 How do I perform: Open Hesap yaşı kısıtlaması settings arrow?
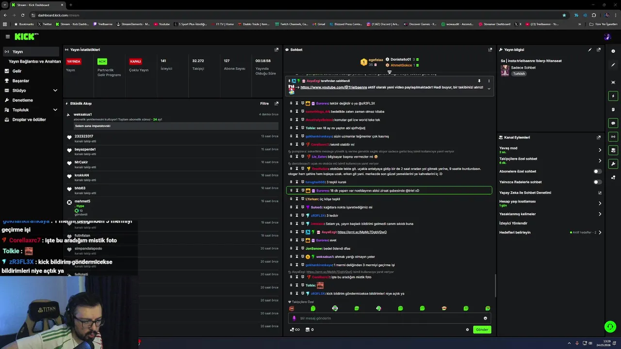(600, 203)
